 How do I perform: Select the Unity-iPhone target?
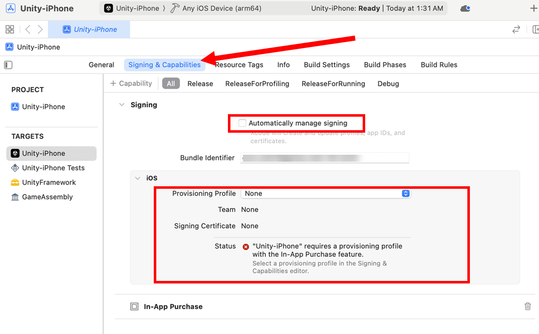point(51,153)
